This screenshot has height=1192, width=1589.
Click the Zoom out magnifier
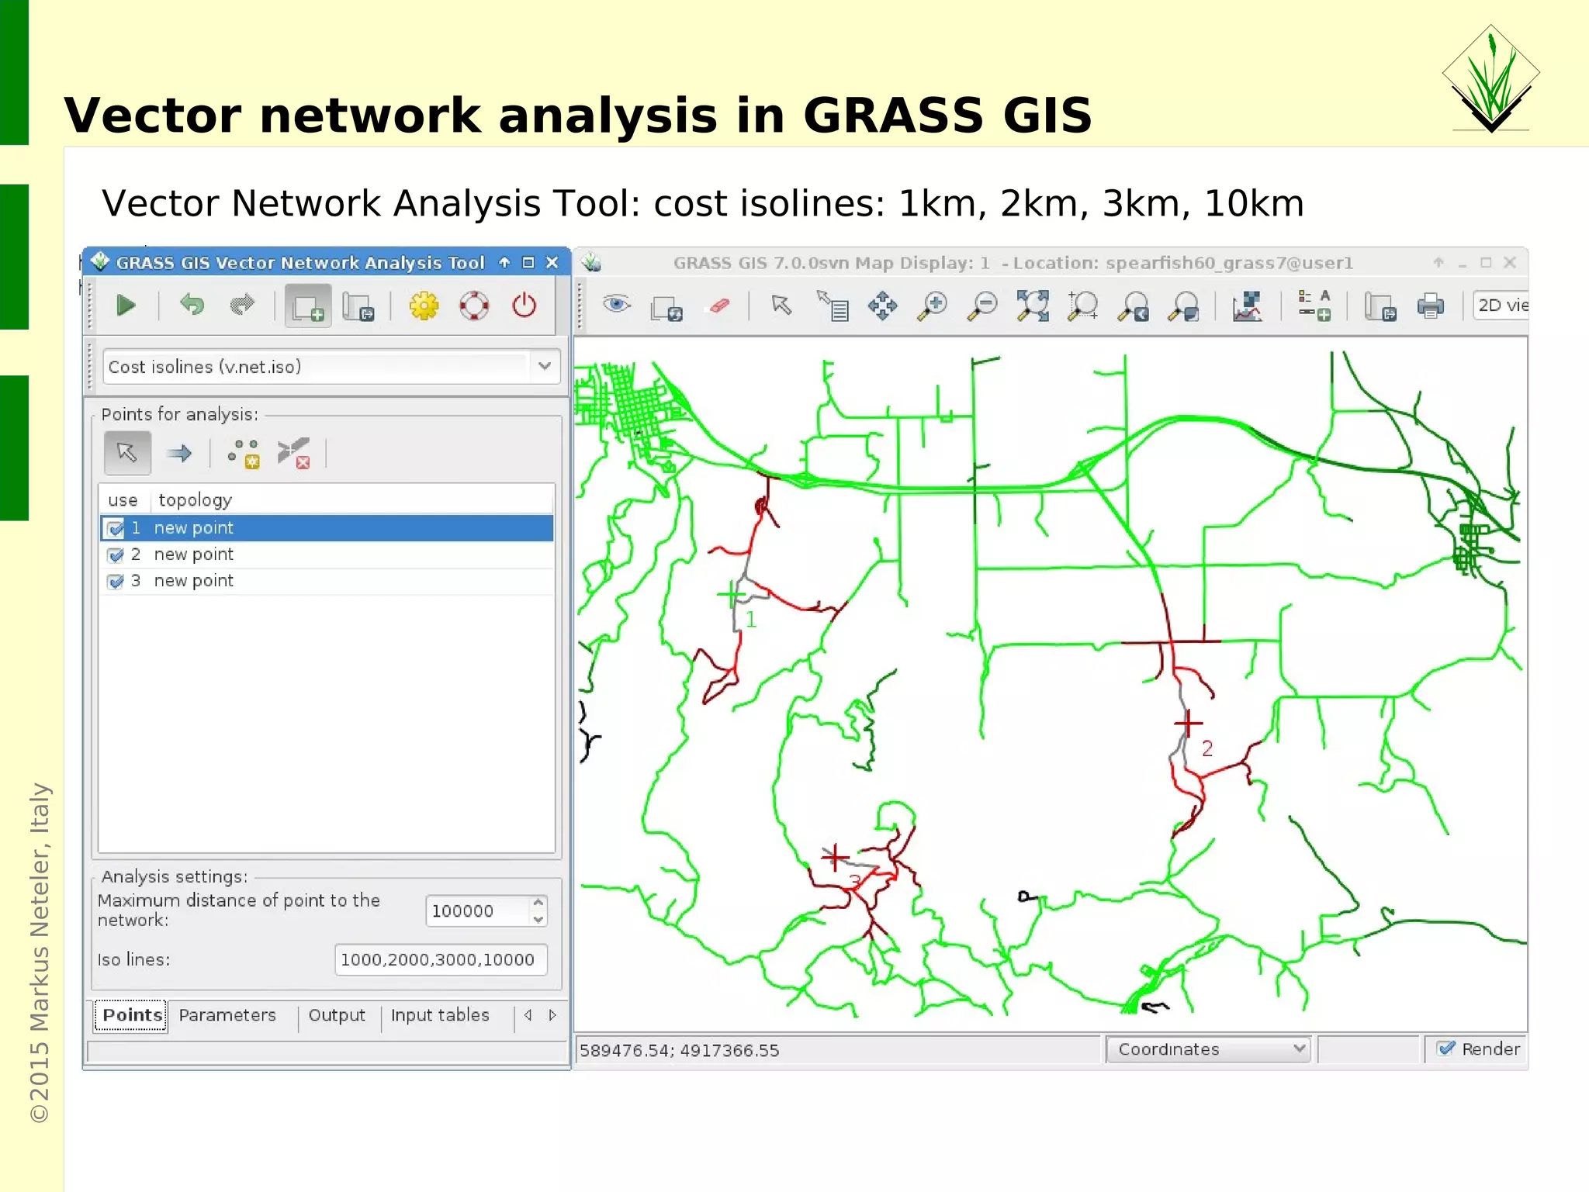(x=983, y=306)
